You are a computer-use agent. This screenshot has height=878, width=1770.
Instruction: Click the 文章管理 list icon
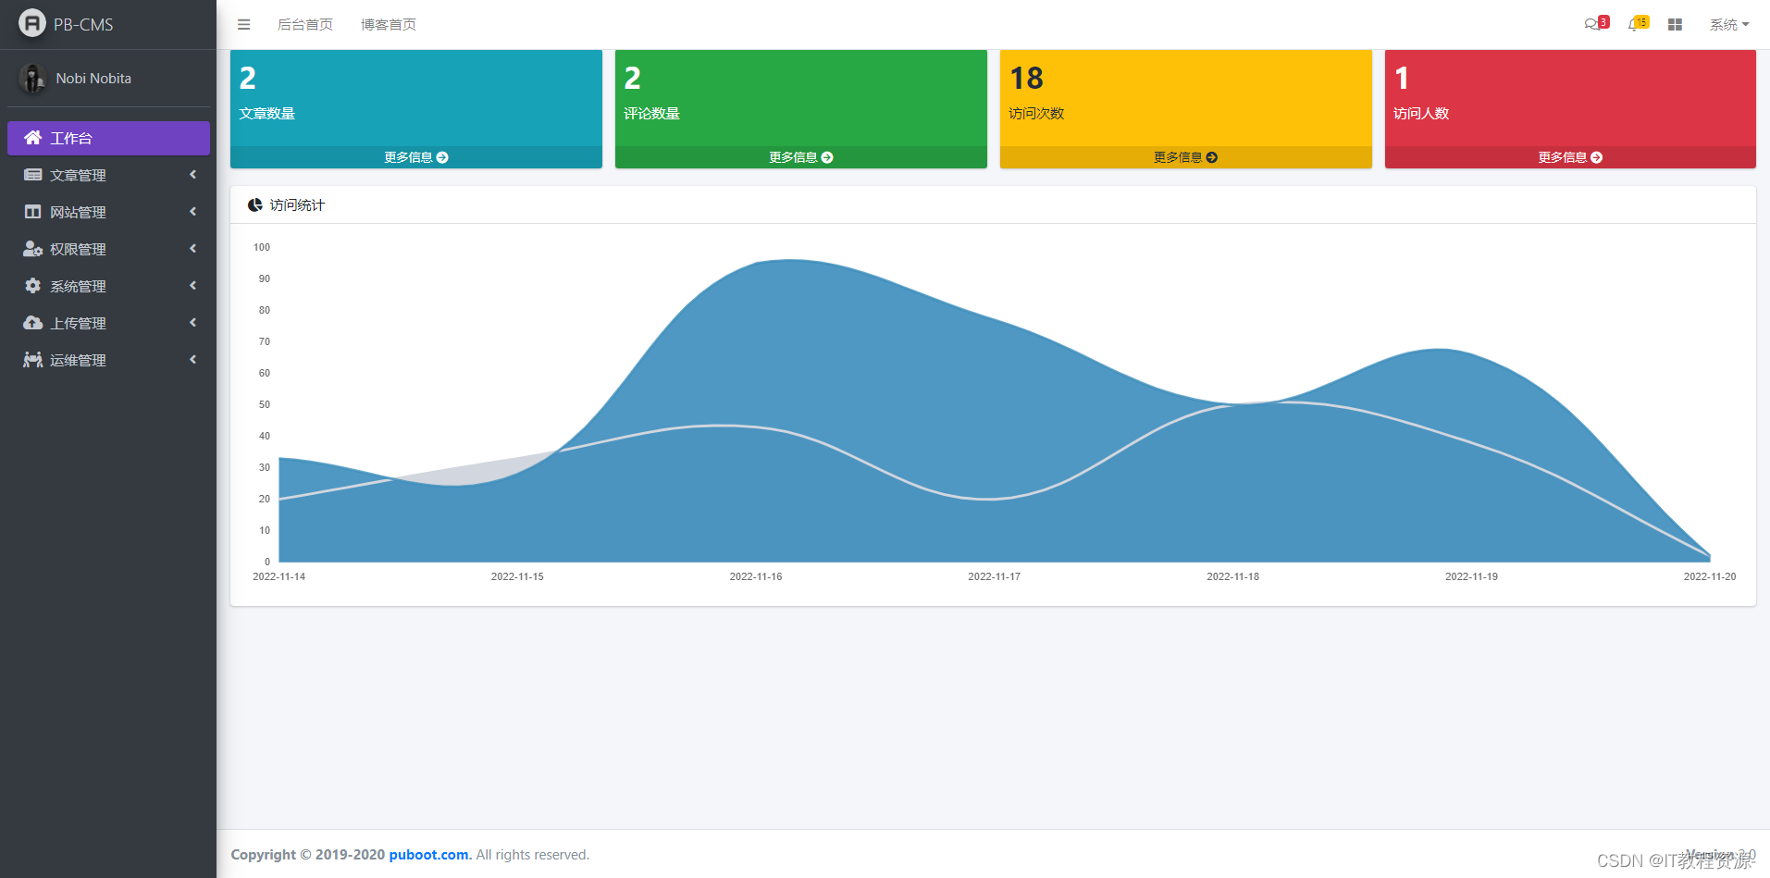(33, 175)
